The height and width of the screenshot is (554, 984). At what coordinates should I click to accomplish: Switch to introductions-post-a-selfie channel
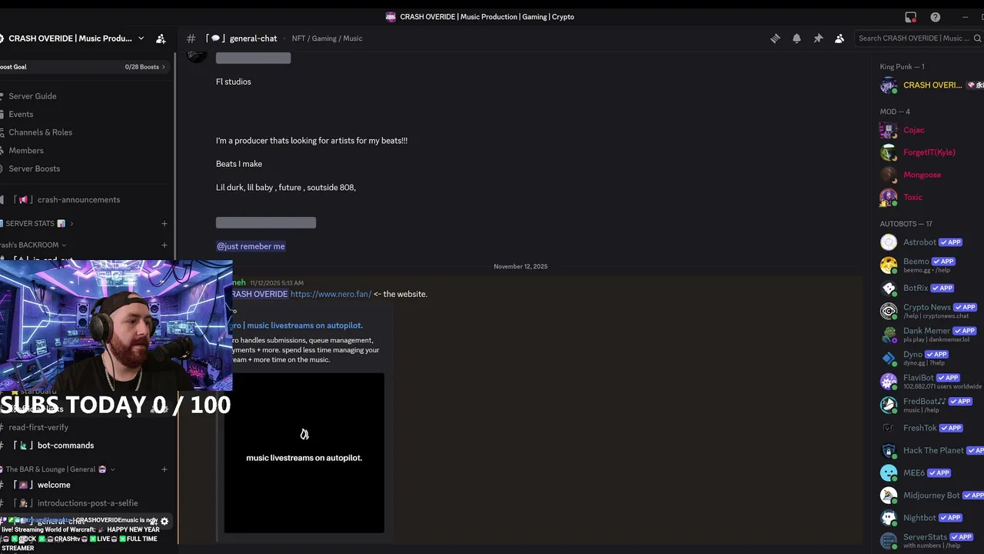coord(86,503)
